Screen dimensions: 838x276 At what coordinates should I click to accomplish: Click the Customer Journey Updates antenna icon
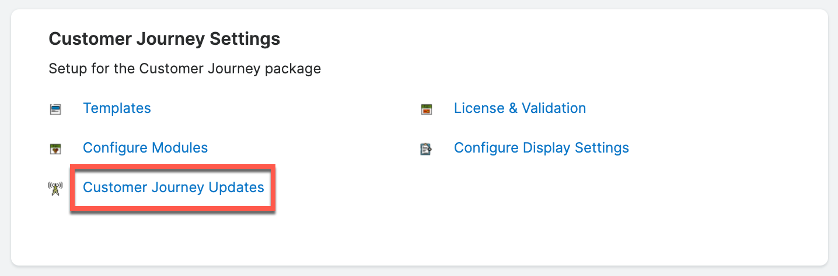pyautogui.click(x=55, y=188)
